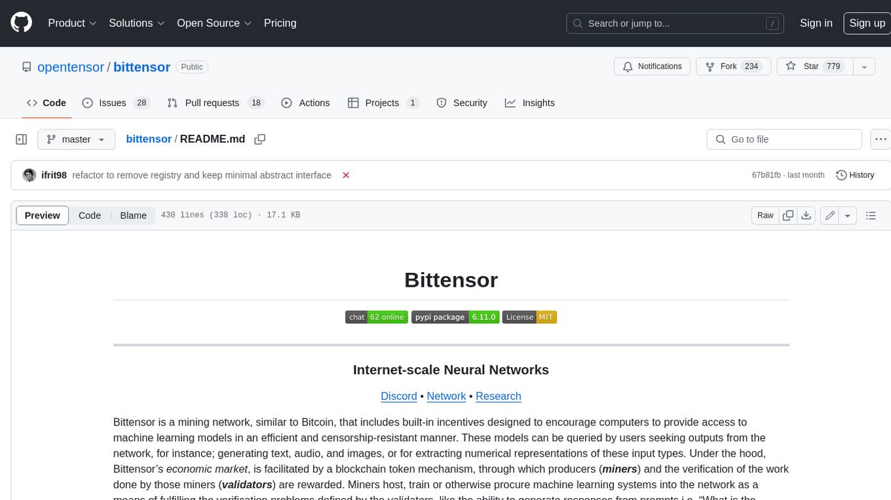Open the GitHub home logo
The width and height of the screenshot is (891, 500).
[21, 23]
